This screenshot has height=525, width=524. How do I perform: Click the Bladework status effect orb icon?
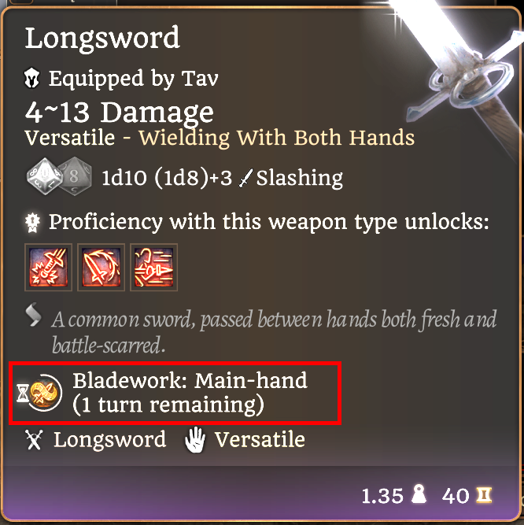(46, 393)
